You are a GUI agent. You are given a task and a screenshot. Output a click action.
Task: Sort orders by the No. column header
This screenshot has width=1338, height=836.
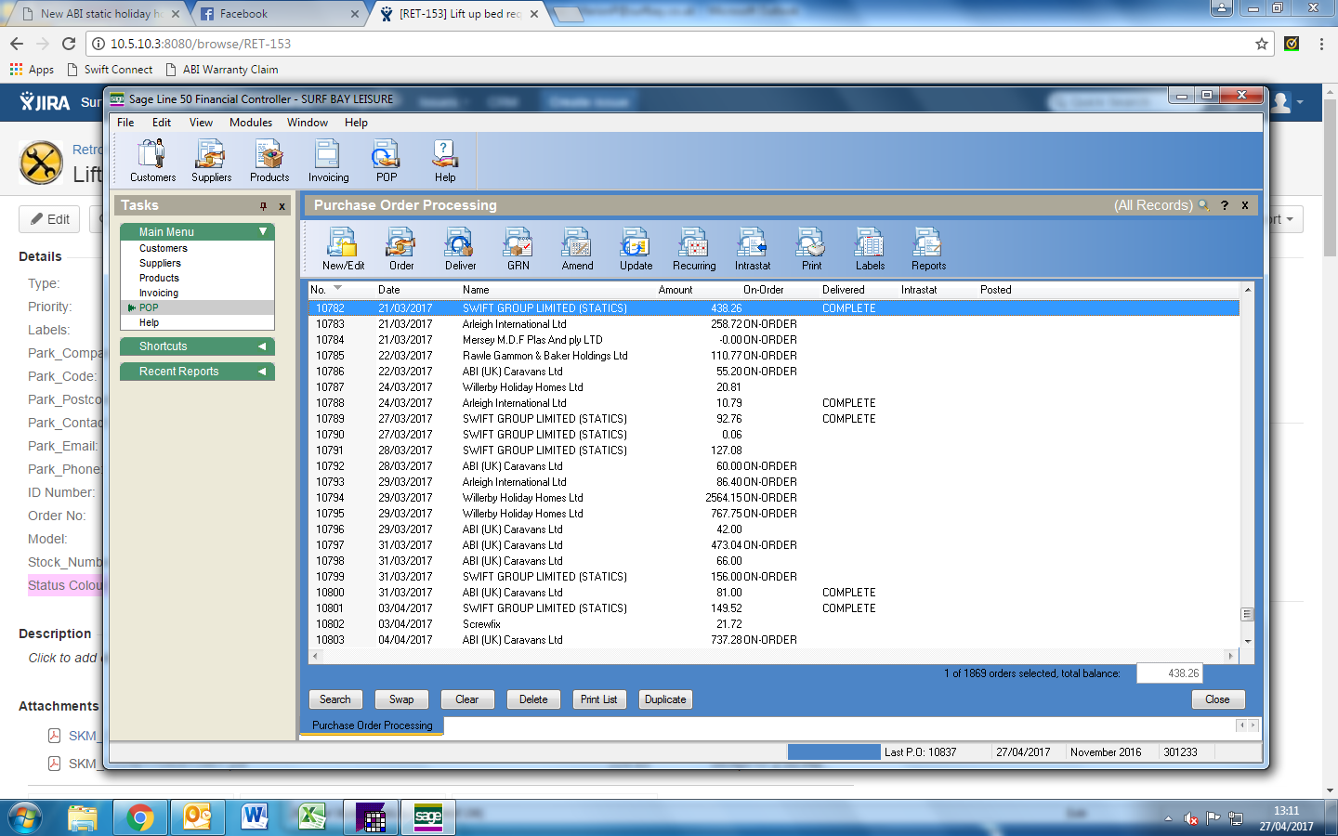tap(319, 290)
